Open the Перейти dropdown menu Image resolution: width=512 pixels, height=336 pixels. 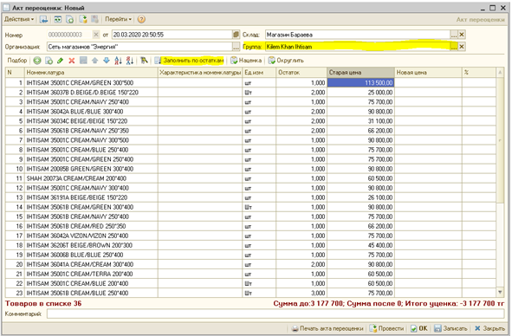click(118, 19)
